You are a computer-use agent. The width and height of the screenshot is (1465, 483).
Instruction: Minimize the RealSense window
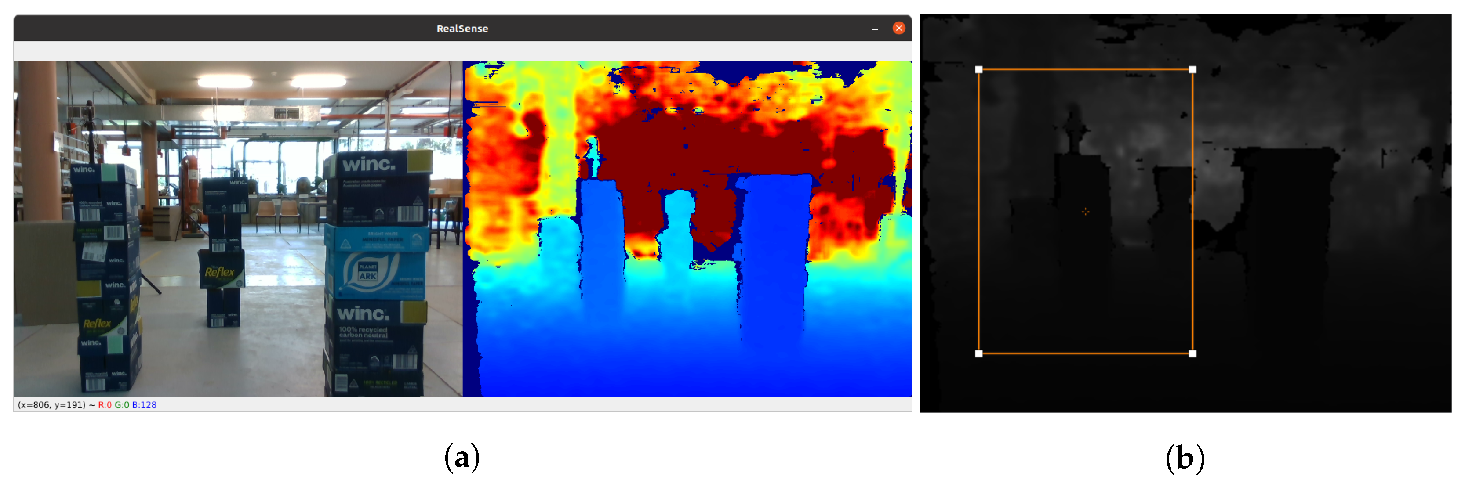[875, 29]
